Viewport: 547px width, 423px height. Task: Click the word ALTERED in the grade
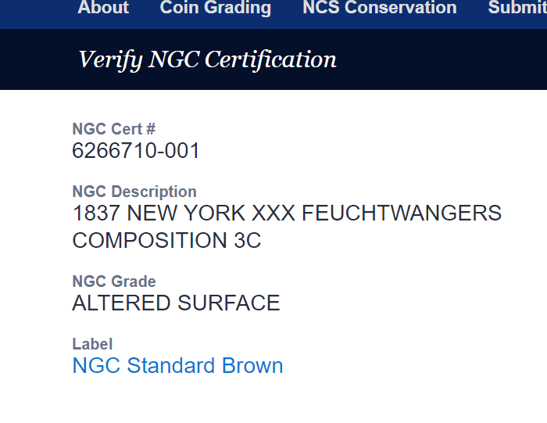[x=122, y=303]
